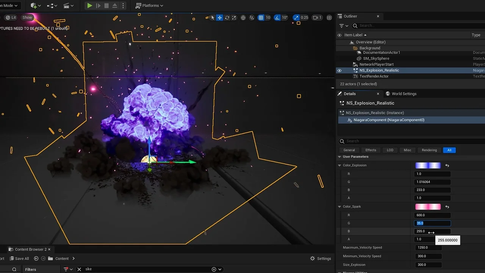The height and width of the screenshot is (273, 485).
Task: Hide NS_Explosion_Realistic using its eye icon
Action: coord(339,71)
